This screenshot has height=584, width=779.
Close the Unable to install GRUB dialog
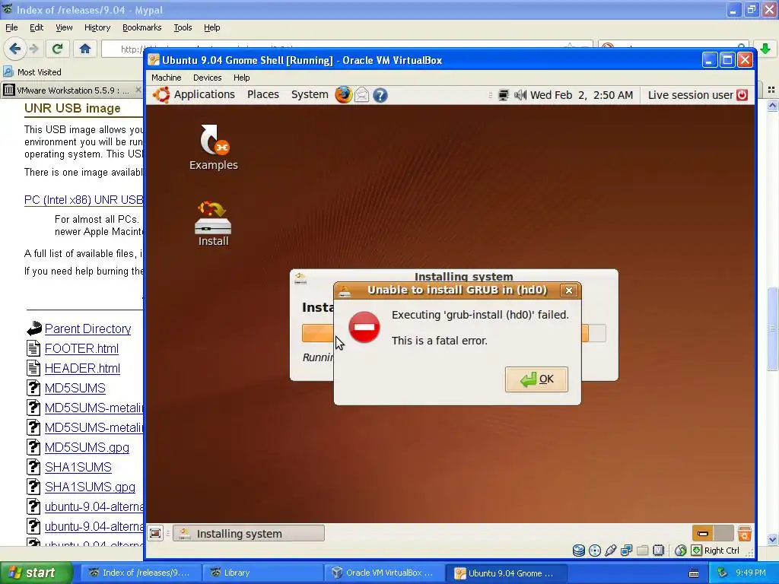[x=569, y=290]
